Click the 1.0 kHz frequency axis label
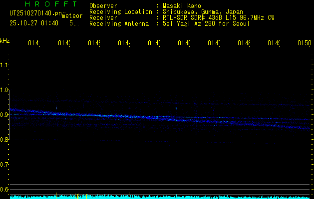 click(4, 90)
